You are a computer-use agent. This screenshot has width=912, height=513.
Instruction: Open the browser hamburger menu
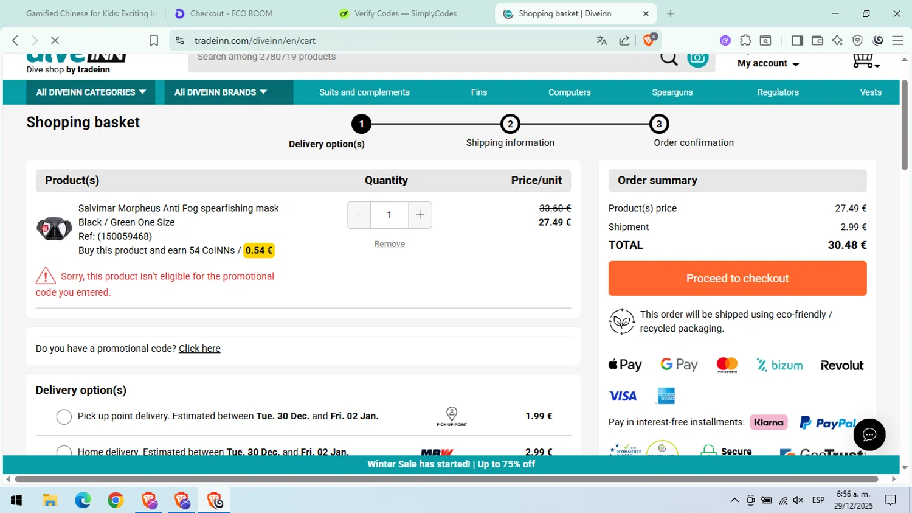897,40
